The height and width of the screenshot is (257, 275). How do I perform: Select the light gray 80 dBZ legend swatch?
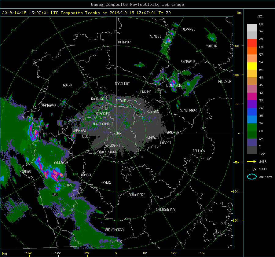[x=252, y=28]
